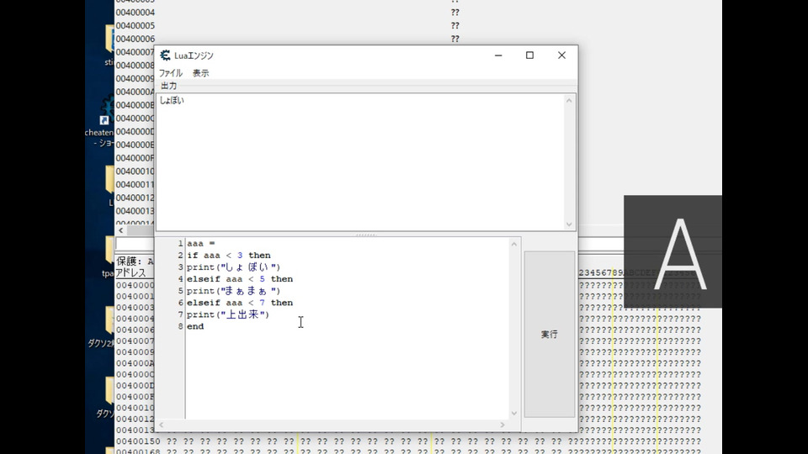Click script editor scroll up arrow
This screenshot has height=454, width=808.
click(513, 244)
